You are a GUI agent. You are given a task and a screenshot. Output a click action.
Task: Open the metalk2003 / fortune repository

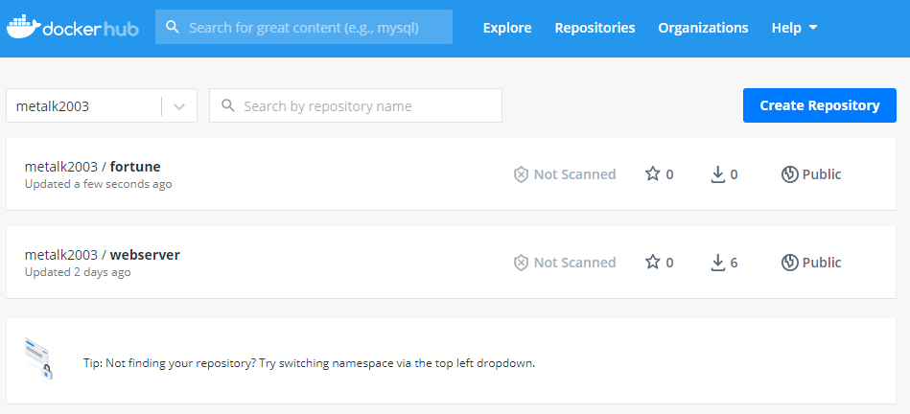point(92,167)
